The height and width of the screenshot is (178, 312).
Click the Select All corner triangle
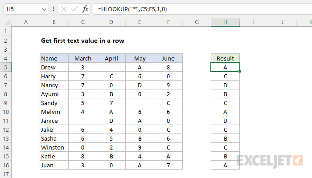click(x=7, y=22)
